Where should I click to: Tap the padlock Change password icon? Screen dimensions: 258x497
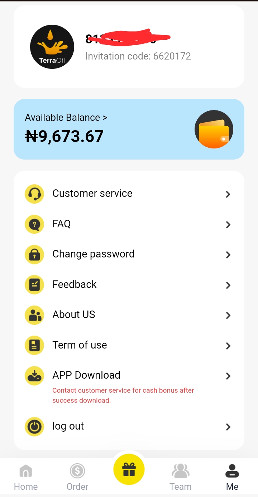[x=34, y=255]
